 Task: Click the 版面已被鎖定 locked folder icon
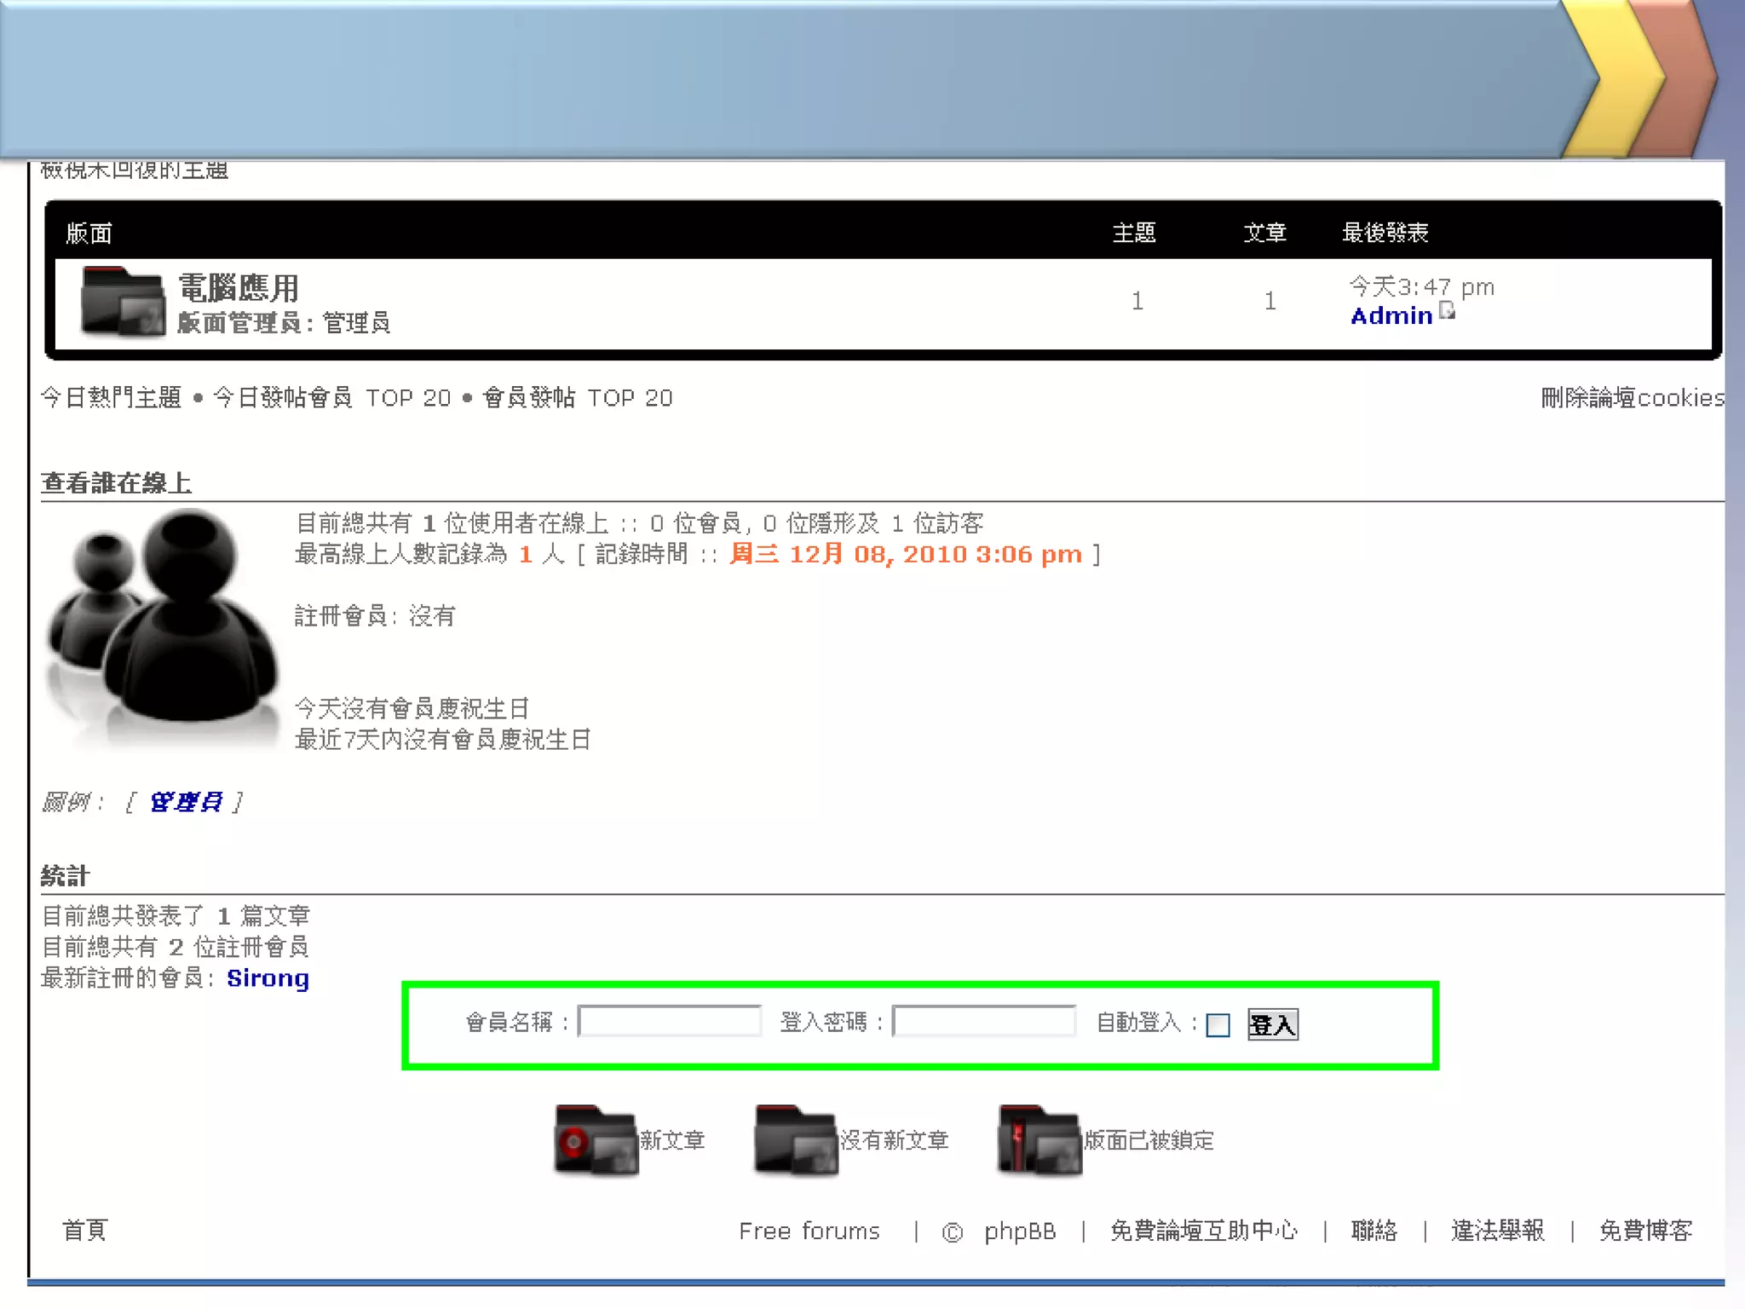coord(1039,1140)
